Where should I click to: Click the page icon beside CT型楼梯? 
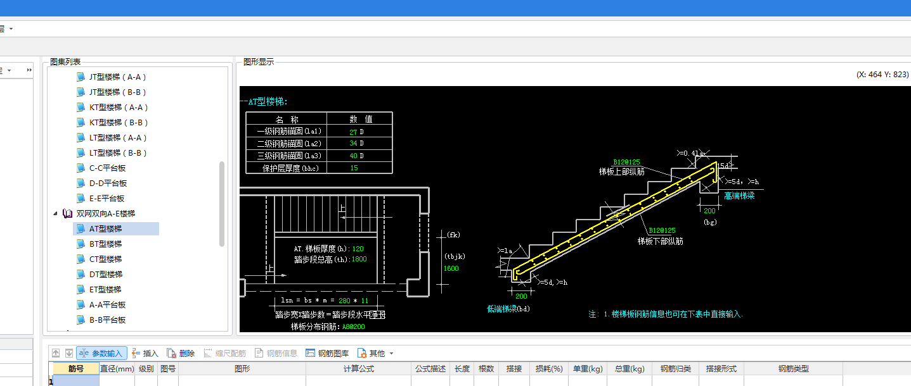point(81,259)
